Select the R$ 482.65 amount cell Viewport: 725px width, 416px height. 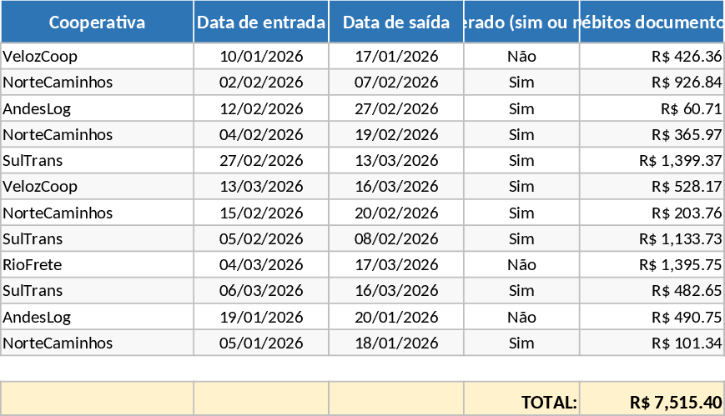pyautogui.click(x=652, y=291)
